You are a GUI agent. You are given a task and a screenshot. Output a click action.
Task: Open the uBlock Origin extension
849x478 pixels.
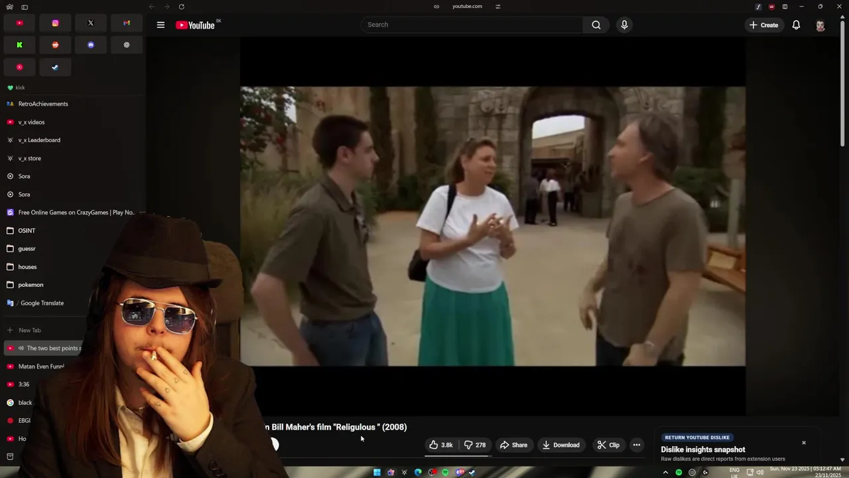pyautogui.click(x=771, y=7)
